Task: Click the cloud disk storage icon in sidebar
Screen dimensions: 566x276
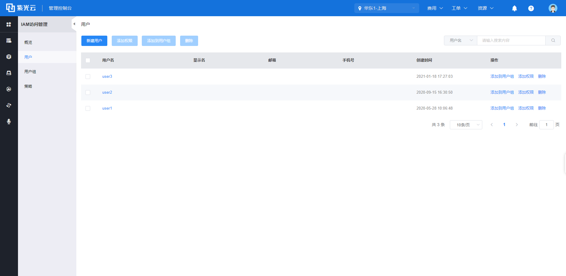Action: (x=9, y=73)
